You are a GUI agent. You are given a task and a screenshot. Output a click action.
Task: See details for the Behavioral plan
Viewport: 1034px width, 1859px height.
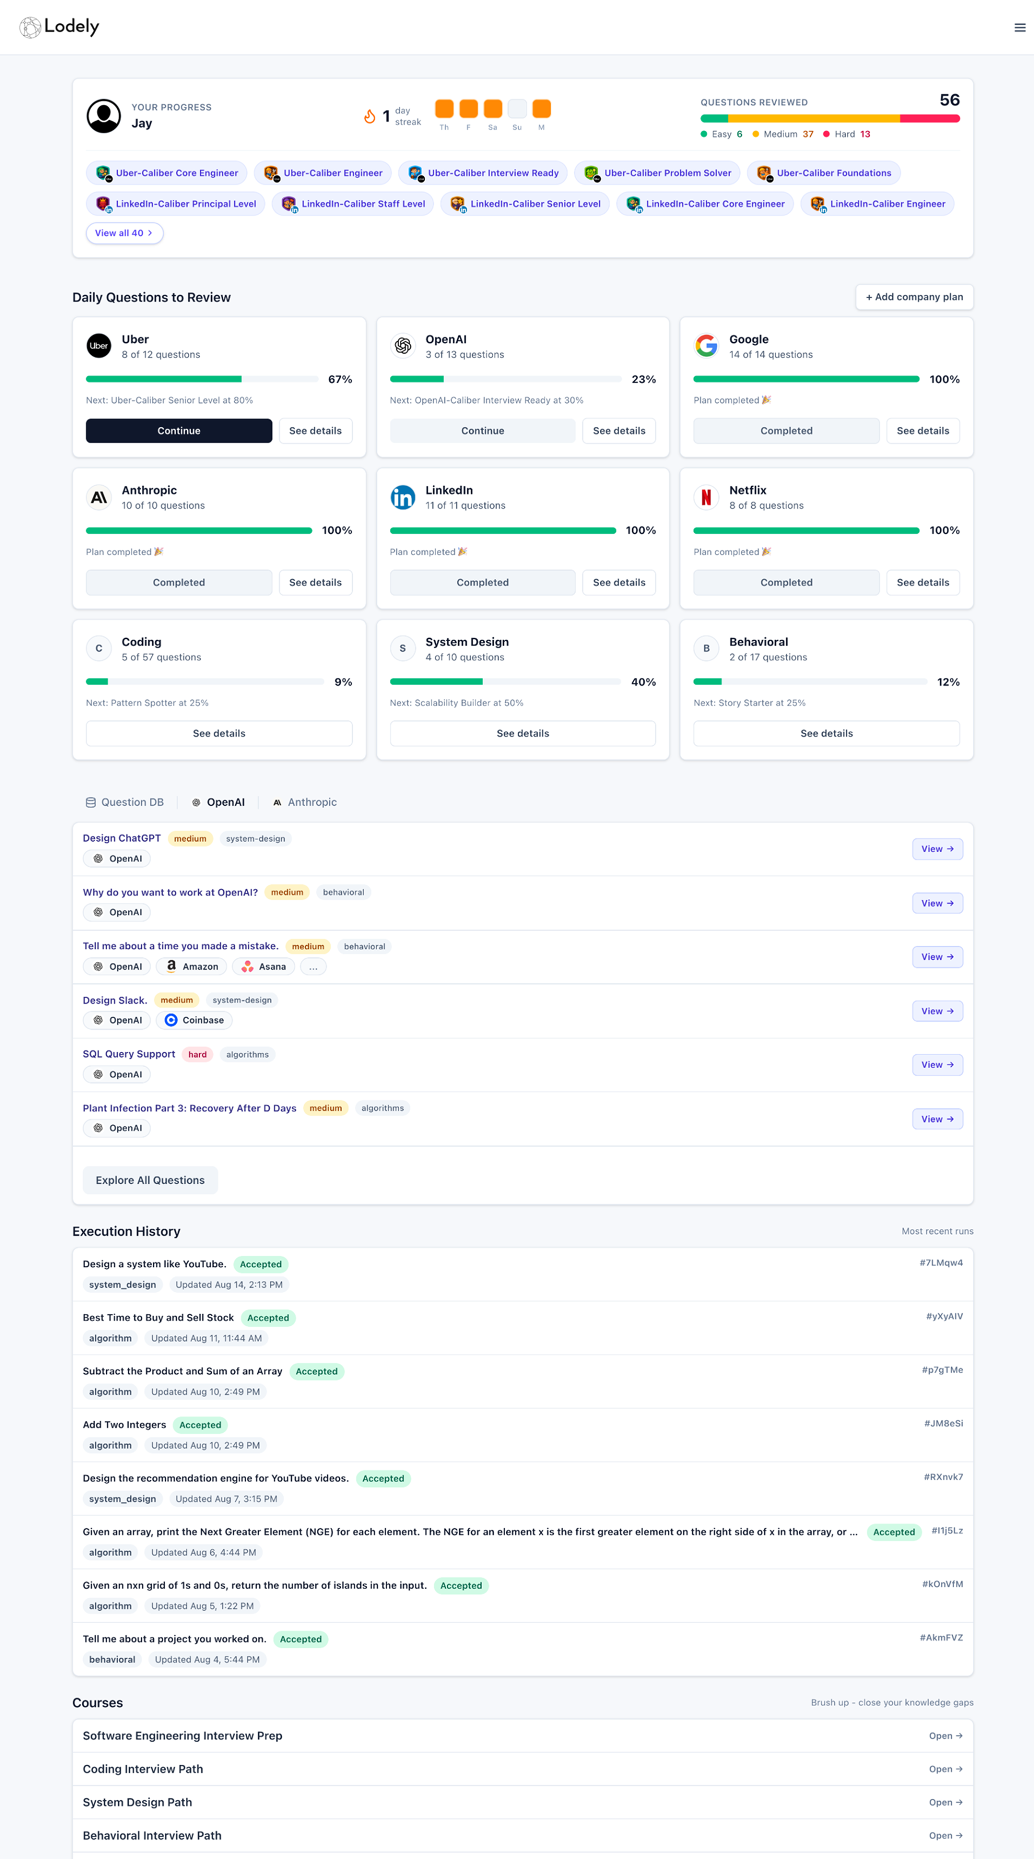click(x=827, y=733)
